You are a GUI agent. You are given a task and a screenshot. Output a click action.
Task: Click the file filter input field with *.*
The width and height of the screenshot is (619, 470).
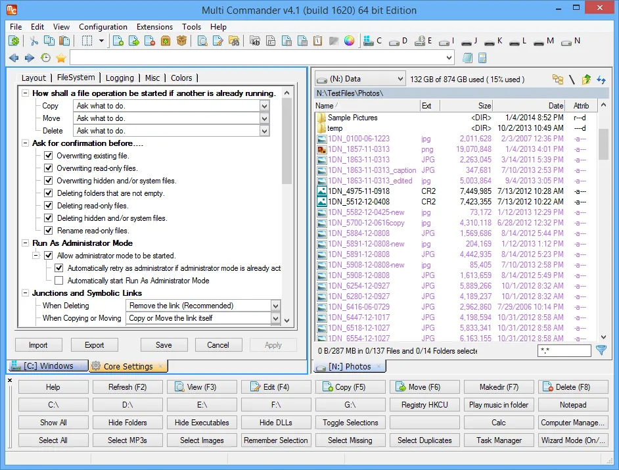[564, 350]
